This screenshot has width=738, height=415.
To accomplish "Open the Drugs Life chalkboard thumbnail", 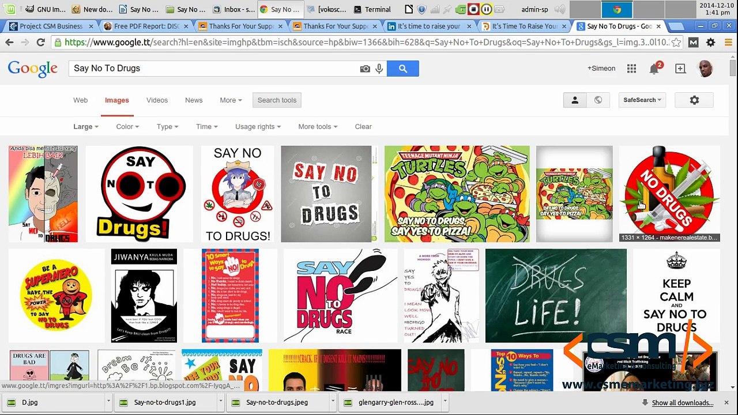I will (x=556, y=296).
